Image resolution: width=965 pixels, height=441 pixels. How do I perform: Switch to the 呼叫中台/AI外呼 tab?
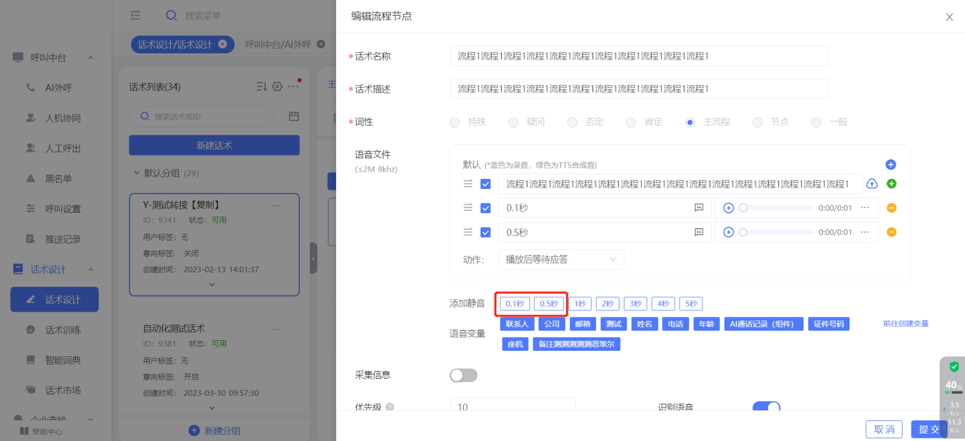[x=278, y=45]
